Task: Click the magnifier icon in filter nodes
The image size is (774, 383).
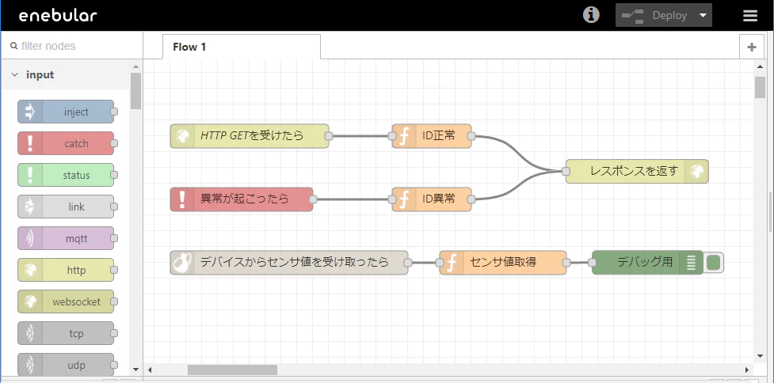Action: [14, 46]
